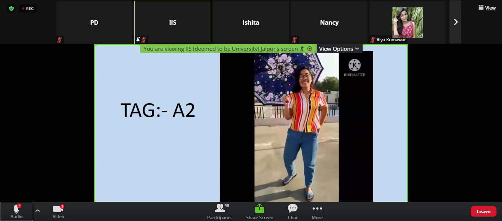The width and height of the screenshot is (502, 221).
Task: Expand the View Options dropdown
Action: [x=339, y=49]
